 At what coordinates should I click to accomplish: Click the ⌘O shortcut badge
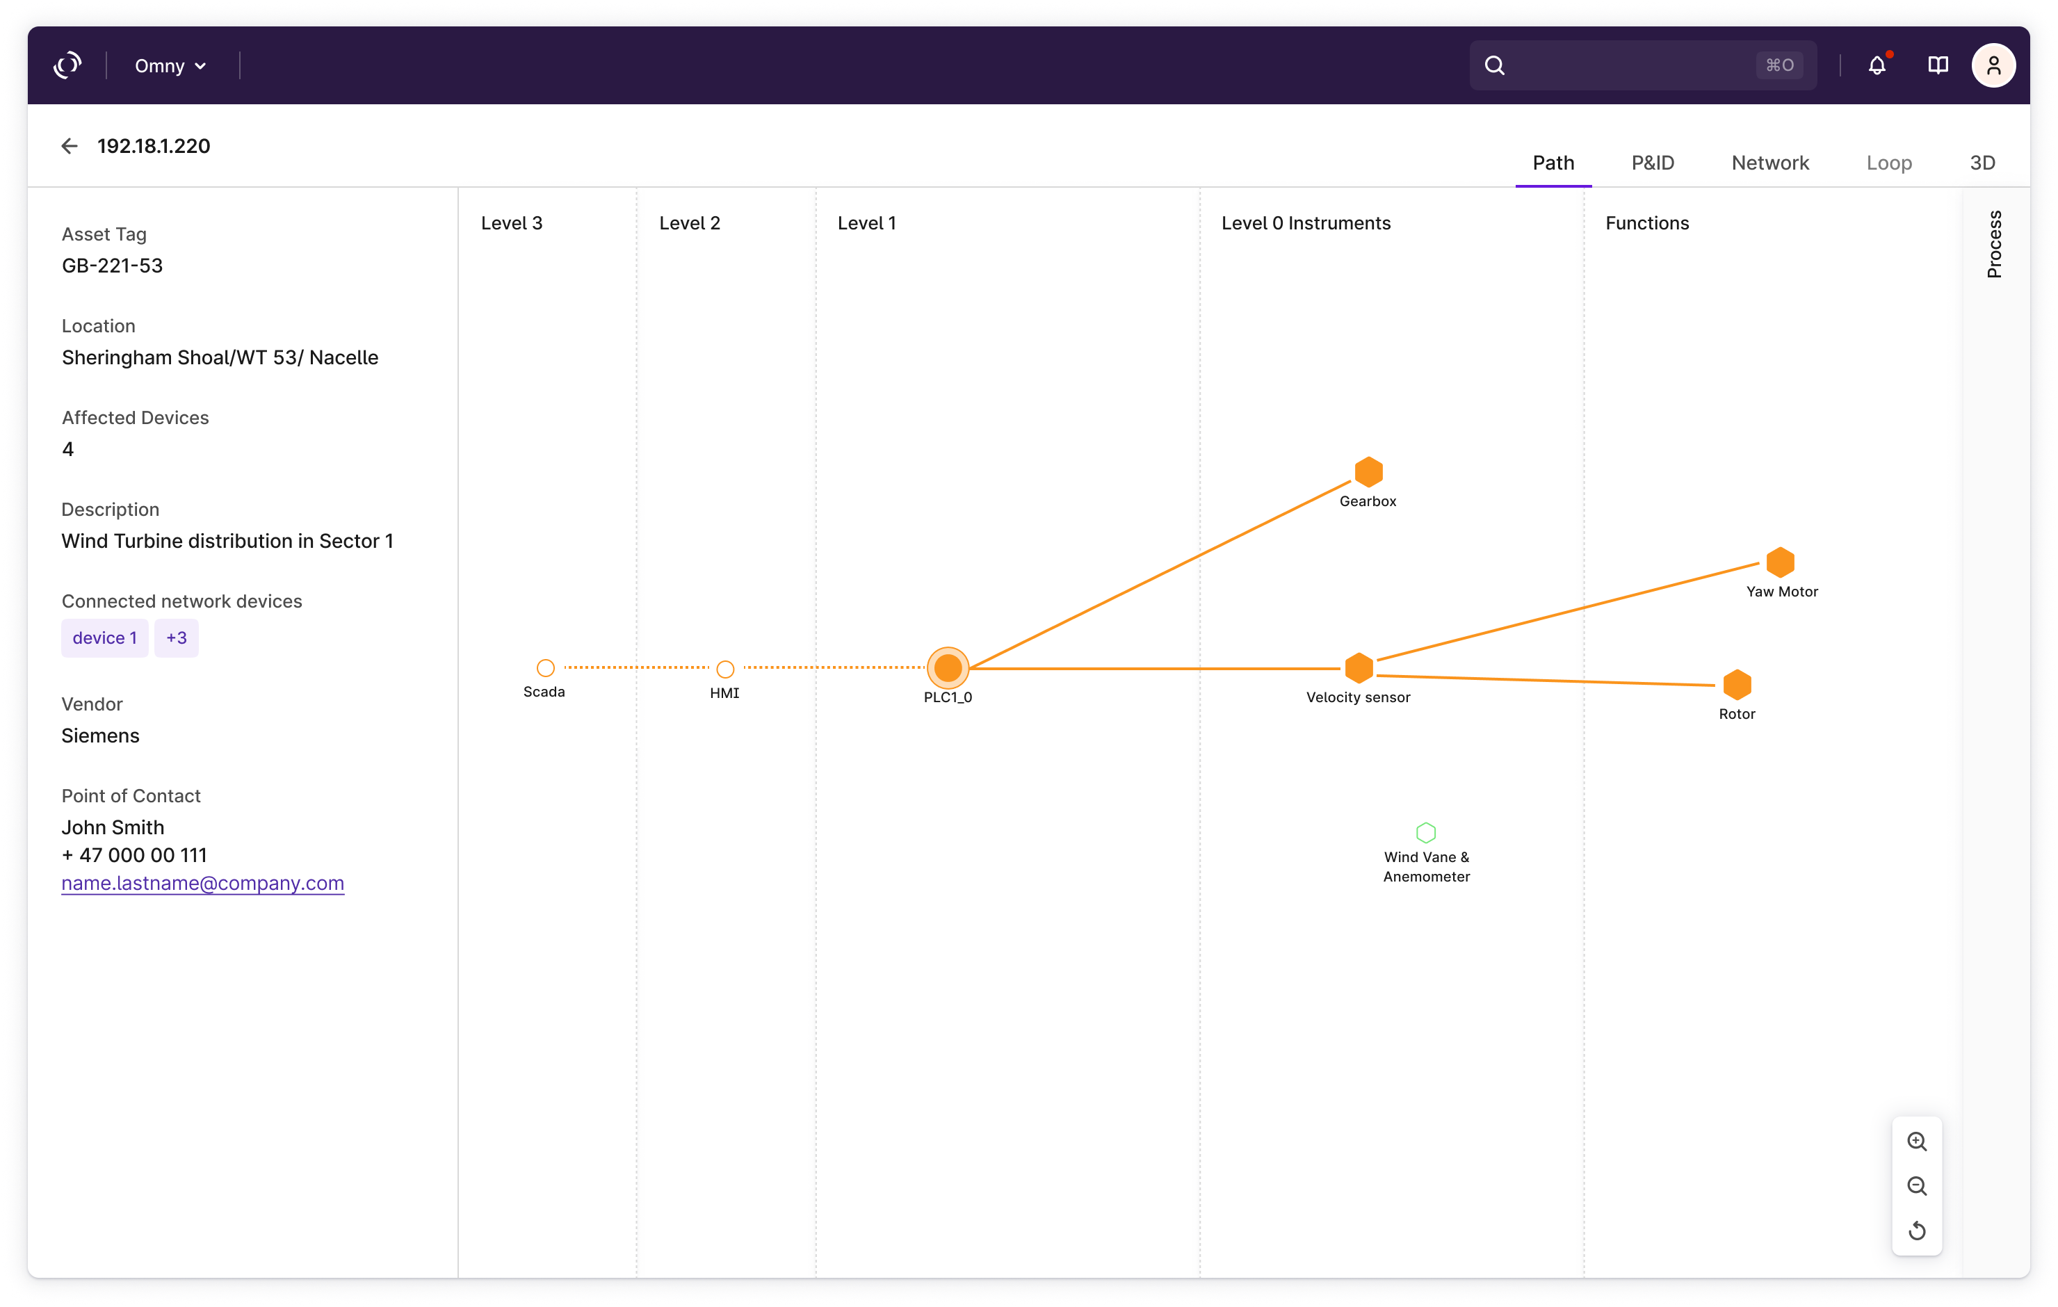(x=1779, y=66)
